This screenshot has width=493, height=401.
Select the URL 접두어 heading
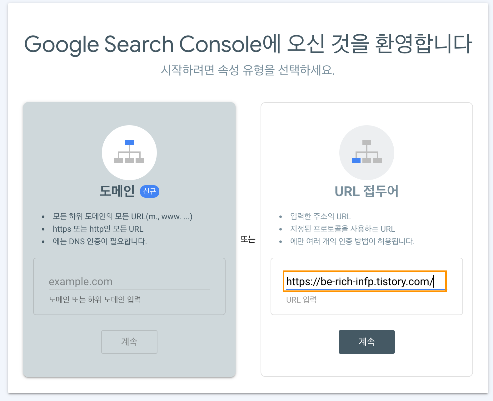tap(367, 191)
